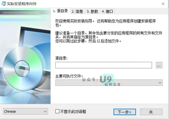Go to the 4. 接口 tab
This screenshot has width=169, height=119.
click(107, 11)
